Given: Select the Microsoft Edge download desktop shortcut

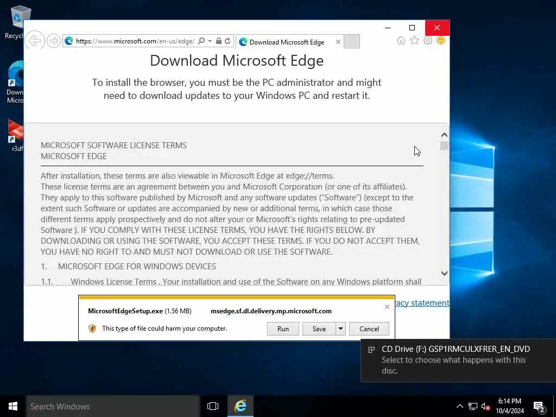Looking at the screenshot, I should pyautogui.click(x=16, y=83).
